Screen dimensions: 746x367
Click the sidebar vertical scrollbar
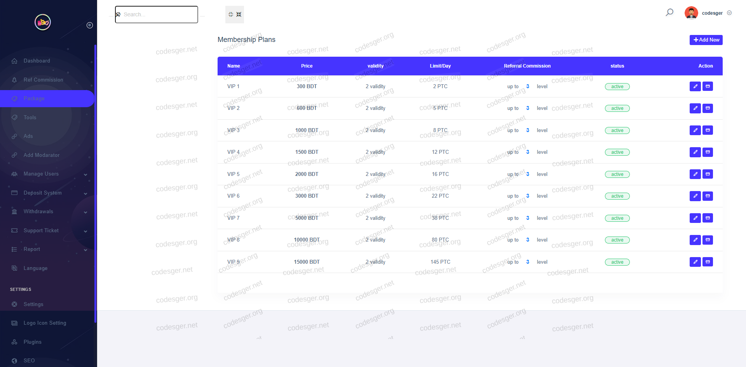pyautogui.click(x=95, y=183)
